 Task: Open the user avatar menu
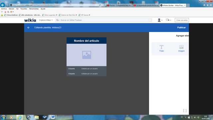(160, 20)
